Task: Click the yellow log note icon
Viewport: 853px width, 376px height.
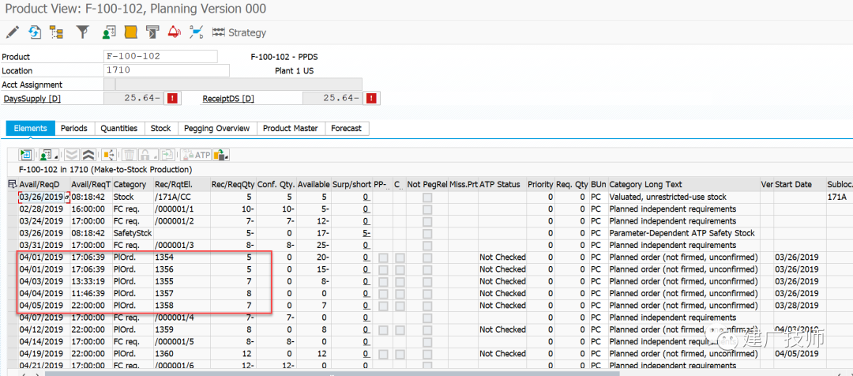Action: [130, 32]
